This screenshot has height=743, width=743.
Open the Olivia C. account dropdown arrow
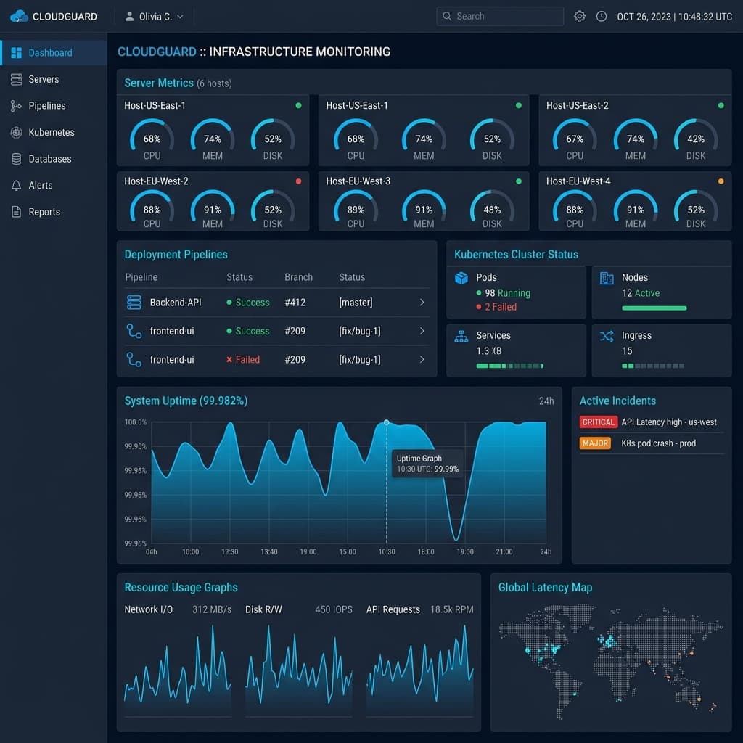tap(180, 17)
